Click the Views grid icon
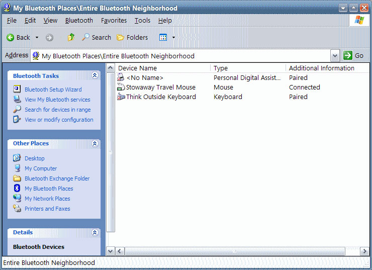 click(163, 37)
